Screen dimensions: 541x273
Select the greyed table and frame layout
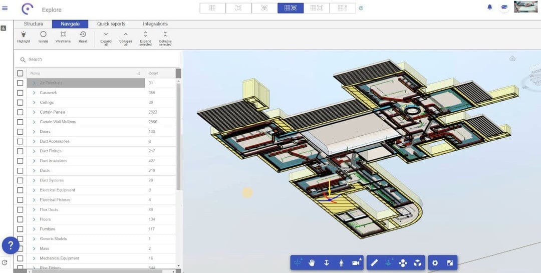(317, 8)
